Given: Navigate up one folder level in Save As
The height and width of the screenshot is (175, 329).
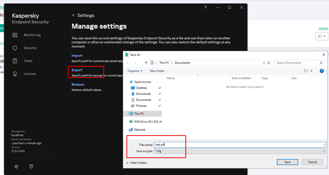Looking at the screenshot, I should coord(146,63).
